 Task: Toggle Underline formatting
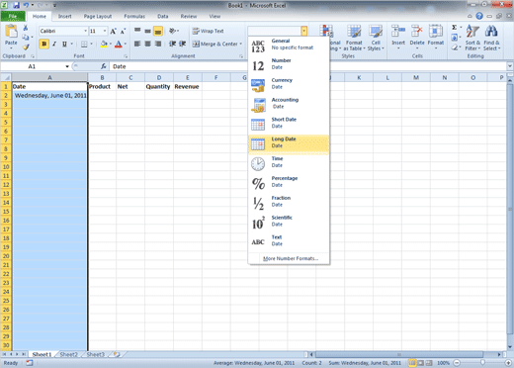[64, 44]
